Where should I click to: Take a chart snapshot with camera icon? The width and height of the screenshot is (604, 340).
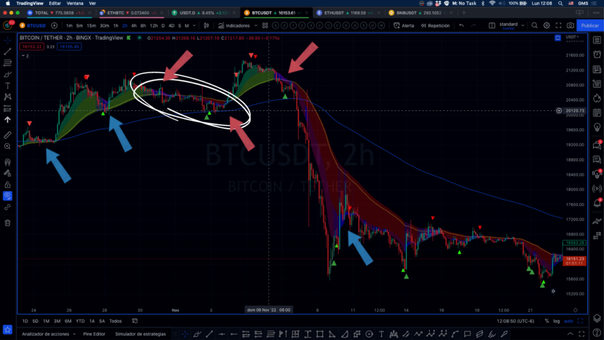pos(570,25)
